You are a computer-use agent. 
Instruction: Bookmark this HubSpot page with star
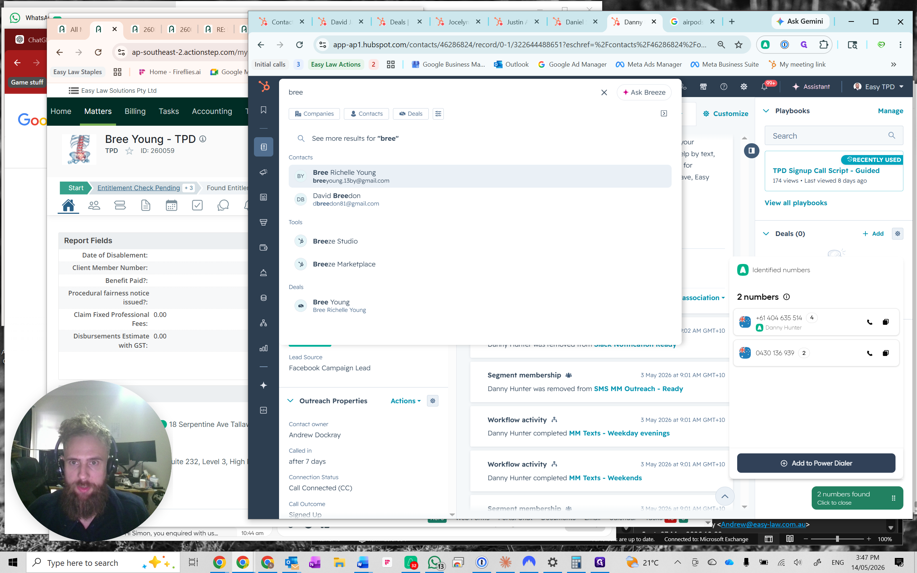click(x=739, y=45)
